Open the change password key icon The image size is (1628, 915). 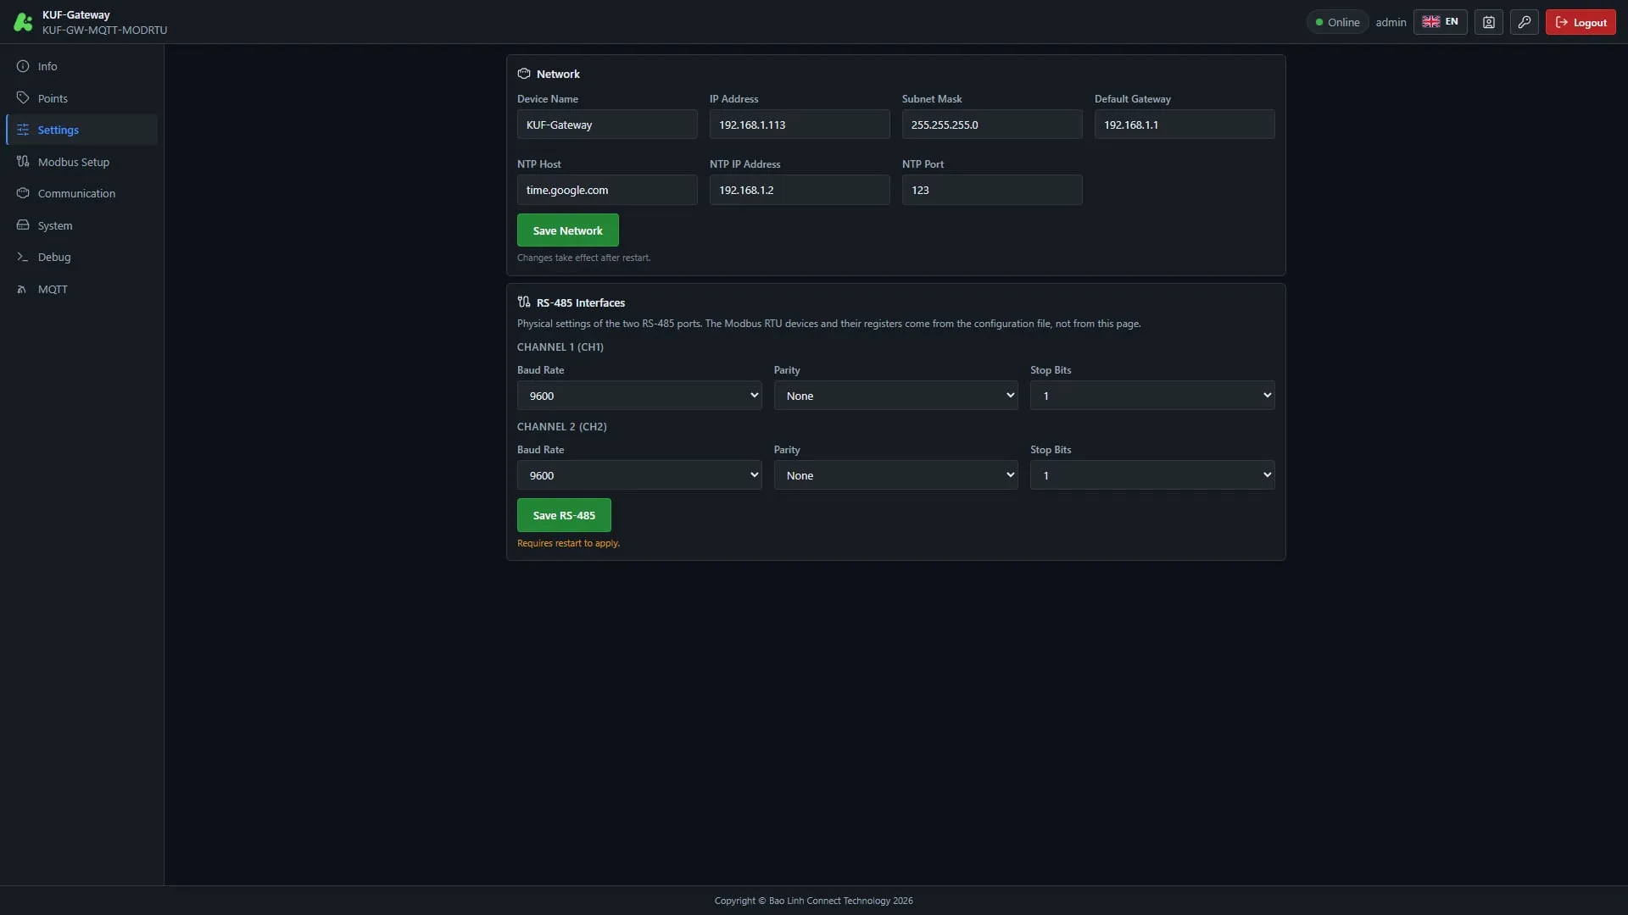pyautogui.click(x=1524, y=22)
